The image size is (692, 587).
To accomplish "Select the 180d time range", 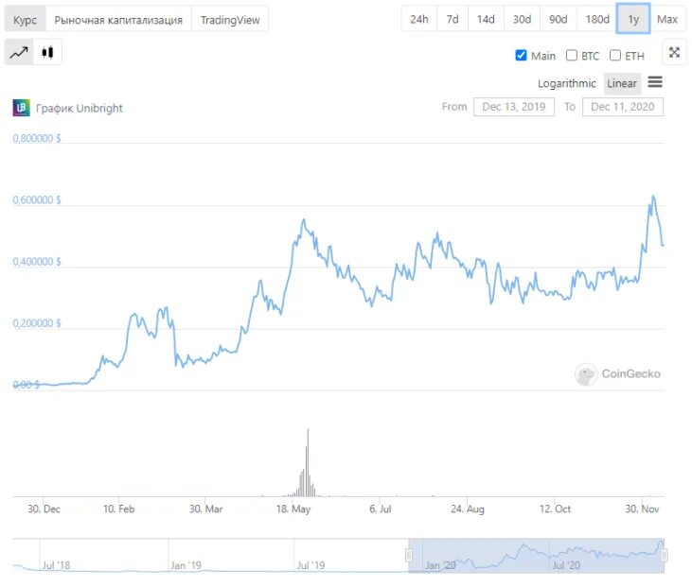I will (x=597, y=19).
